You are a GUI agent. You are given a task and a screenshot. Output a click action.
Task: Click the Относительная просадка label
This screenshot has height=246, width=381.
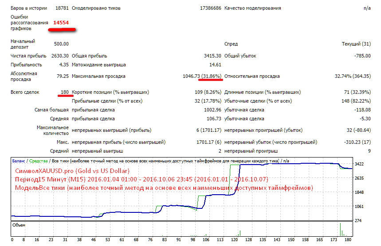(x=252, y=76)
